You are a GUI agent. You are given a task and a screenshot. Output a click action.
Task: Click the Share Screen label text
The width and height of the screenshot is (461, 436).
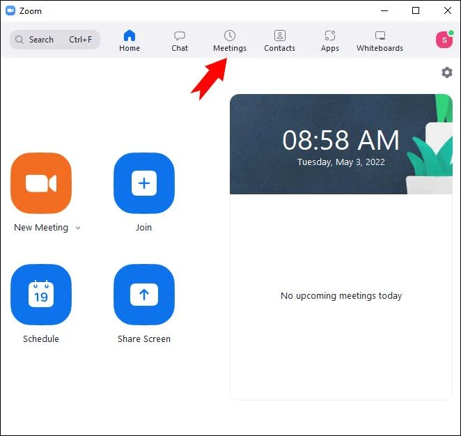pyautogui.click(x=144, y=338)
